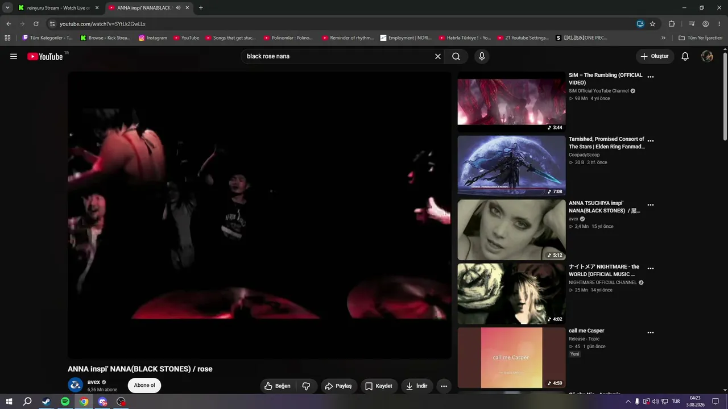Play SiM The Rumbling thumbnail

[511, 102]
